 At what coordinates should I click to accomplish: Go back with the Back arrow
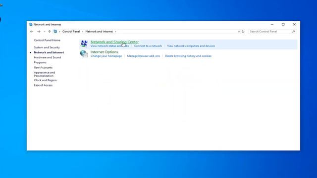[32, 32]
